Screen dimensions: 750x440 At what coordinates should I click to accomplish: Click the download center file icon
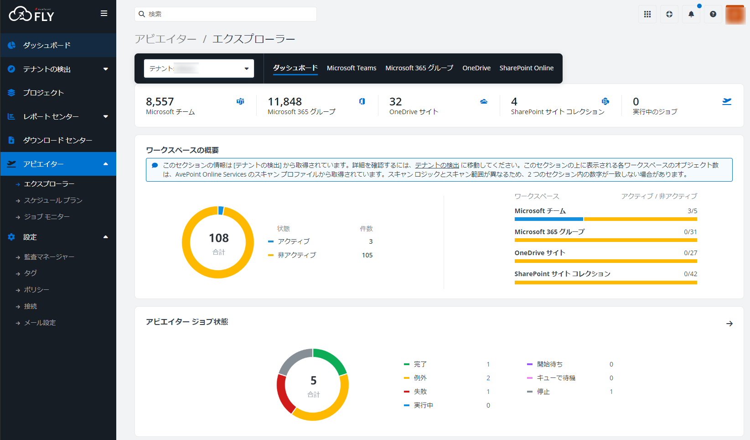(x=12, y=140)
